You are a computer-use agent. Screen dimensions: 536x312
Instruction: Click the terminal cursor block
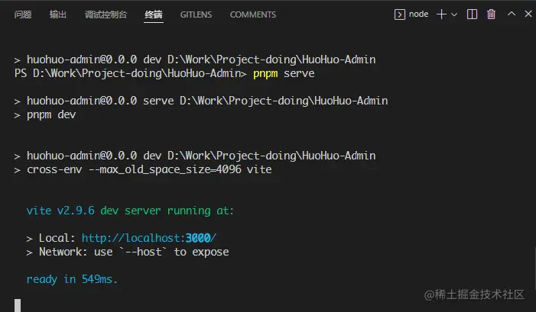[18, 305]
